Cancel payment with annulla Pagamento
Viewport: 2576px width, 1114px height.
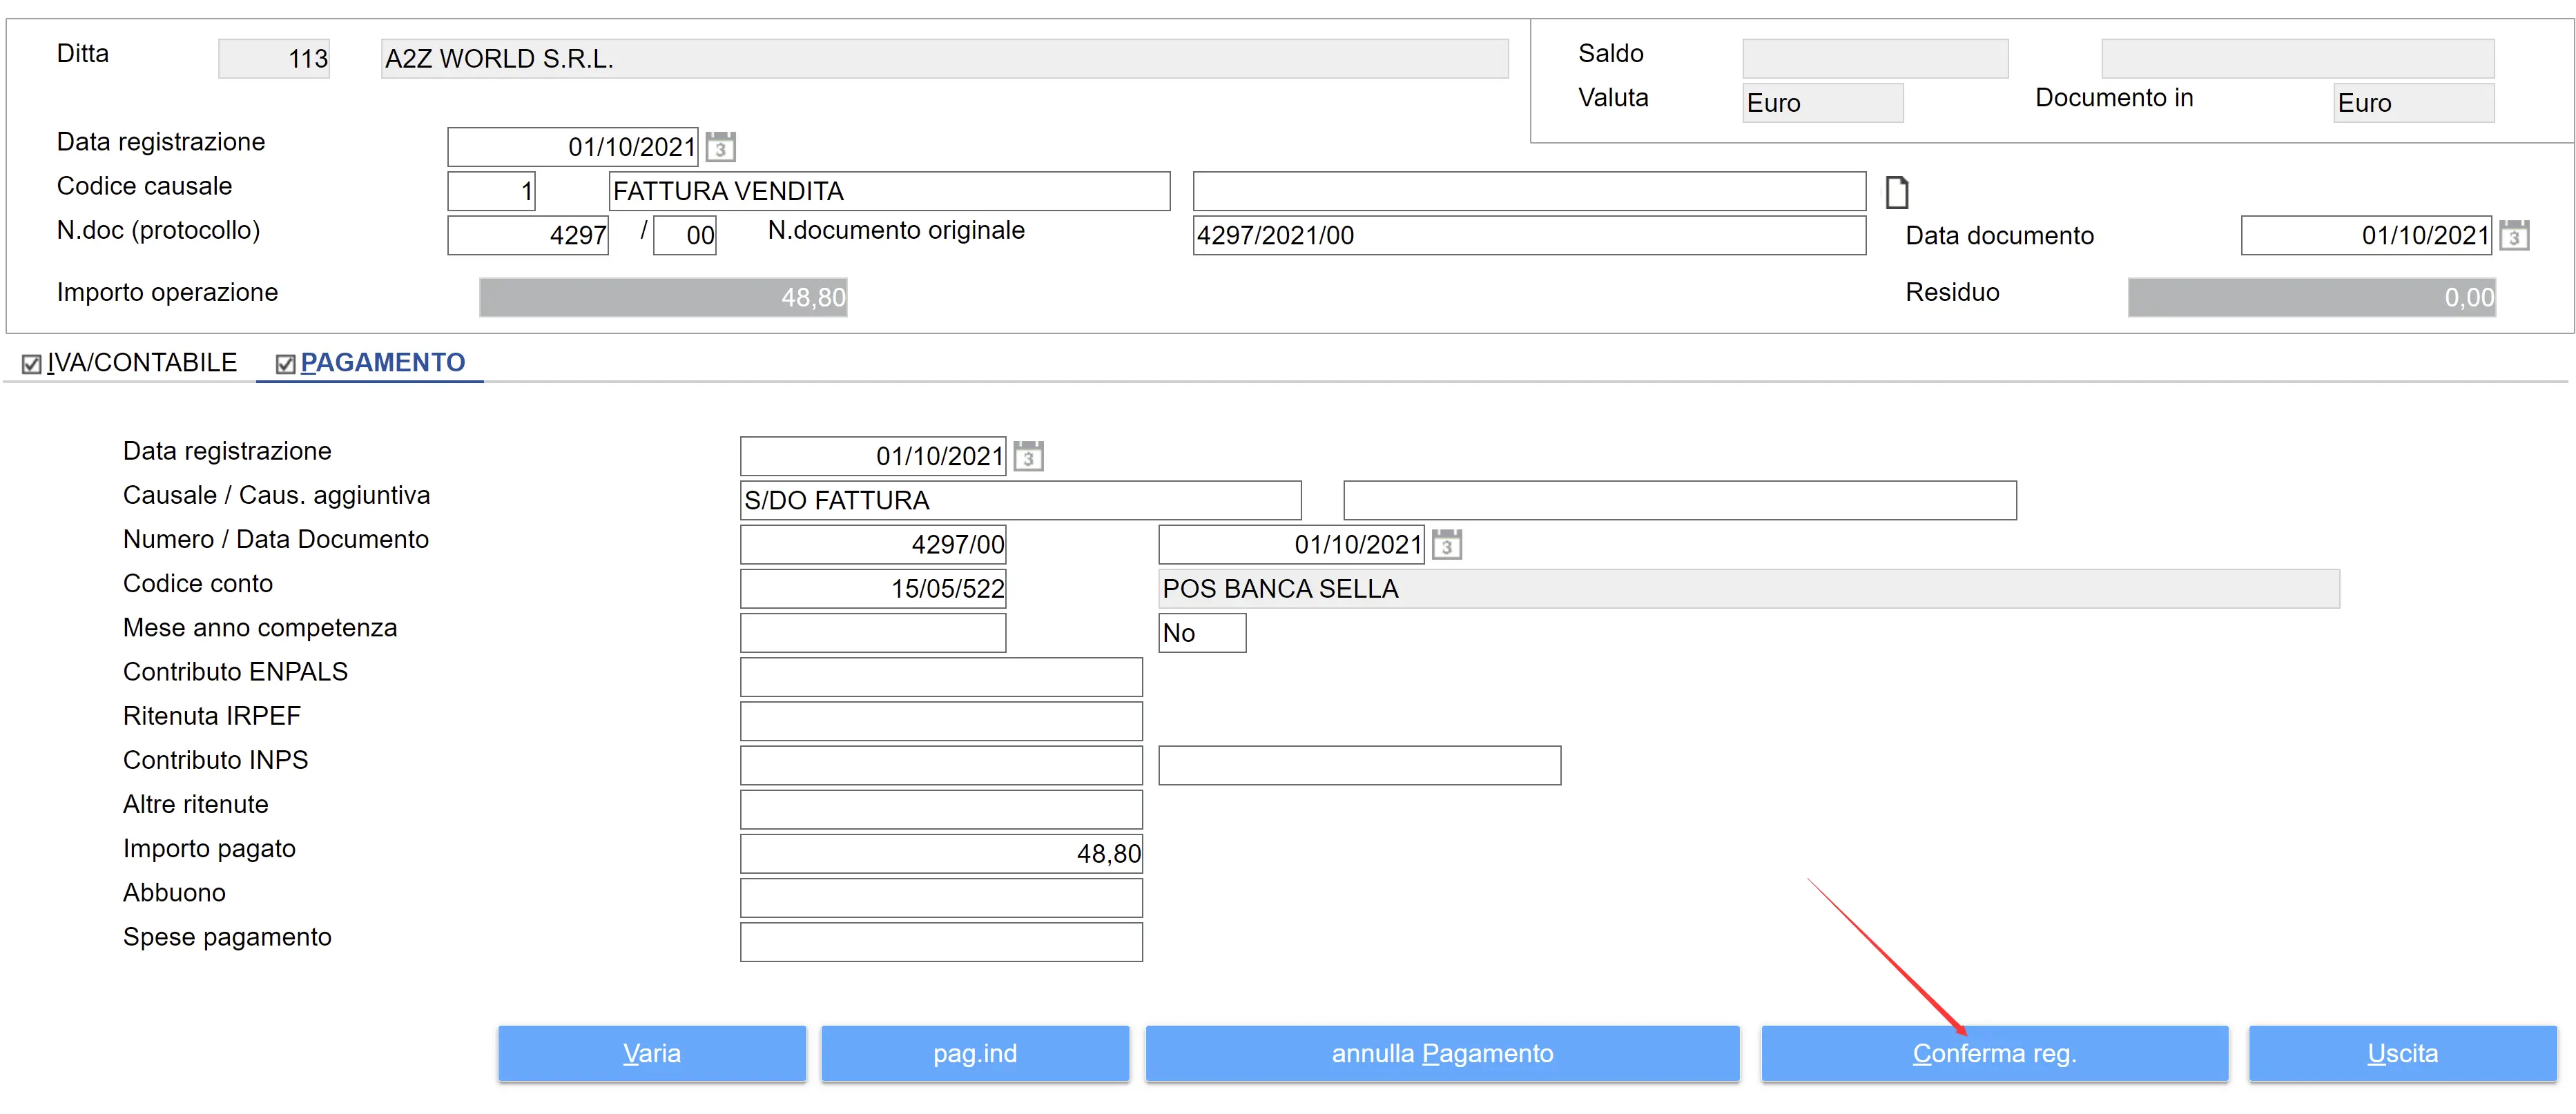click(x=1441, y=1053)
